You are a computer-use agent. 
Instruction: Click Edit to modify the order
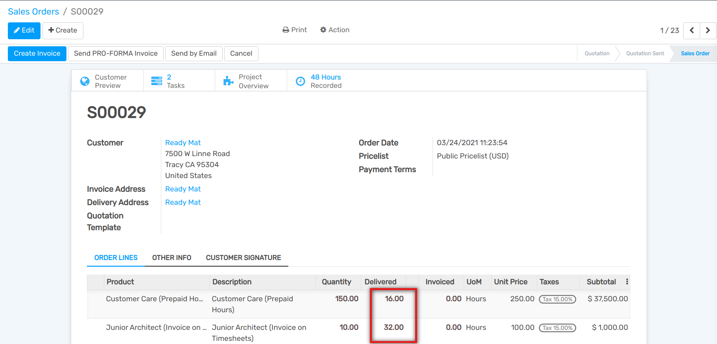point(24,31)
